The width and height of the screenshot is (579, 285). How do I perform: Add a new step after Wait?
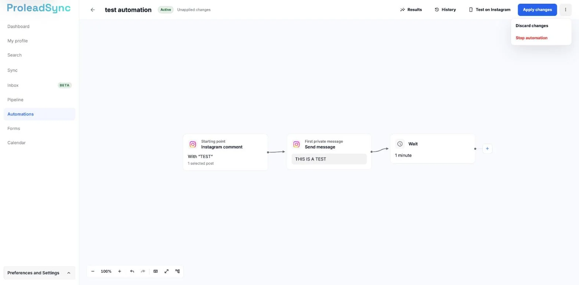pos(487,149)
